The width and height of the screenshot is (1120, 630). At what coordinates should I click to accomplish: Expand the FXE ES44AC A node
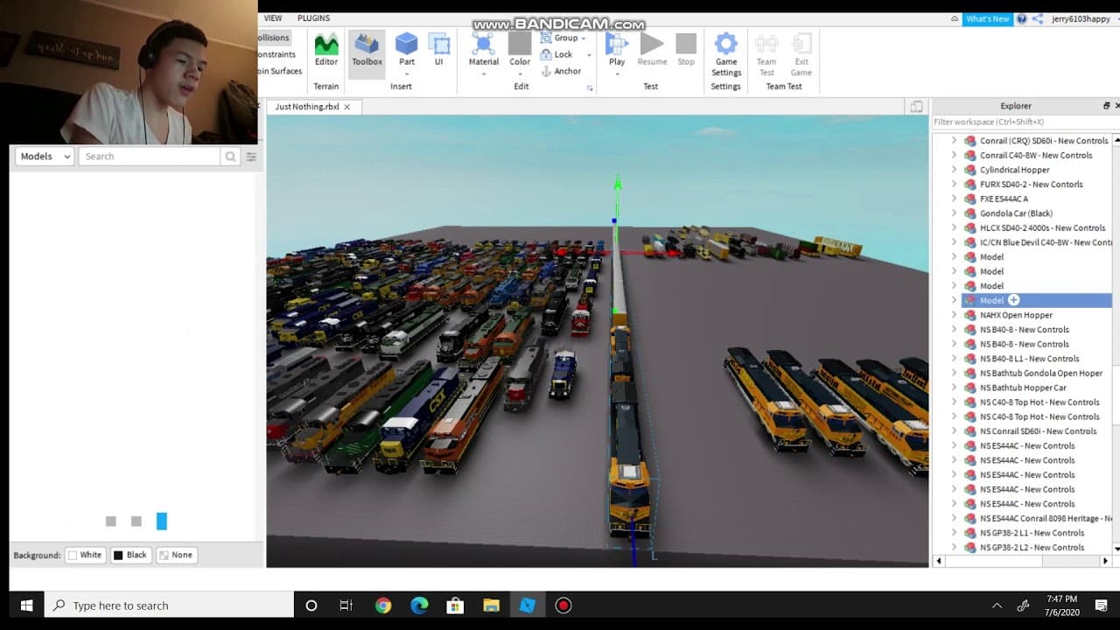(954, 199)
